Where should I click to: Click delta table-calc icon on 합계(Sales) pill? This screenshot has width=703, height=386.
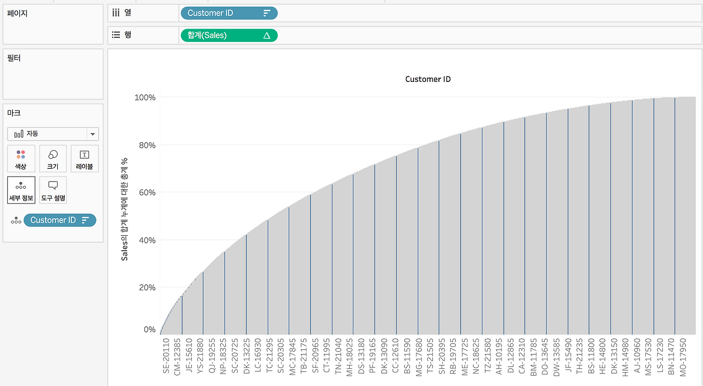click(267, 36)
